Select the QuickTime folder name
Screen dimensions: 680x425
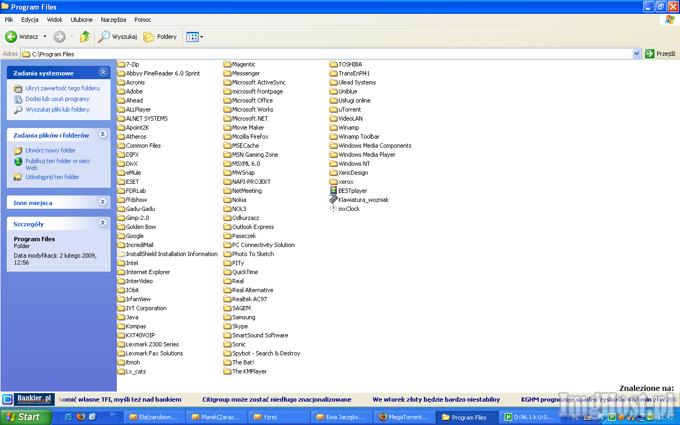[x=245, y=272]
